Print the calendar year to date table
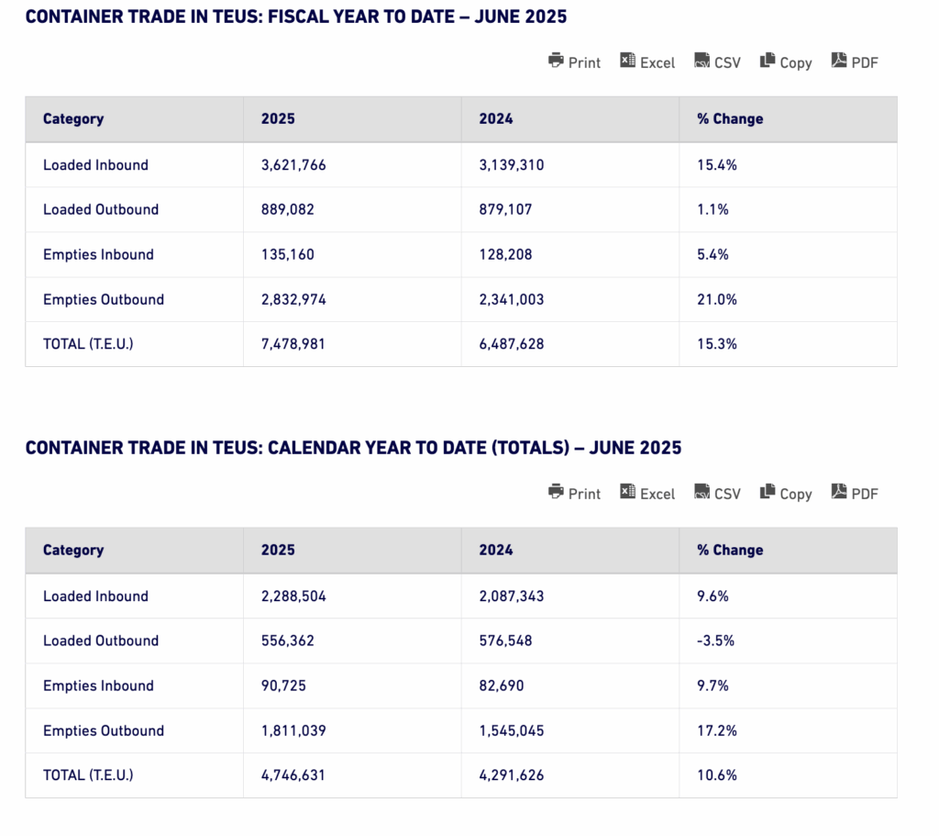The height and width of the screenshot is (836, 939). (574, 493)
